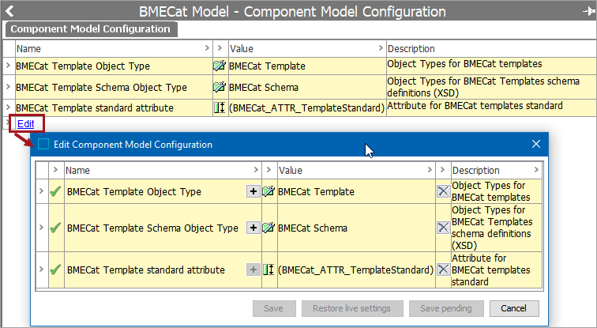Expand the BMECat Template Schema Object Type dialog row
597x328 pixels.
pyautogui.click(x=41, y=228)
